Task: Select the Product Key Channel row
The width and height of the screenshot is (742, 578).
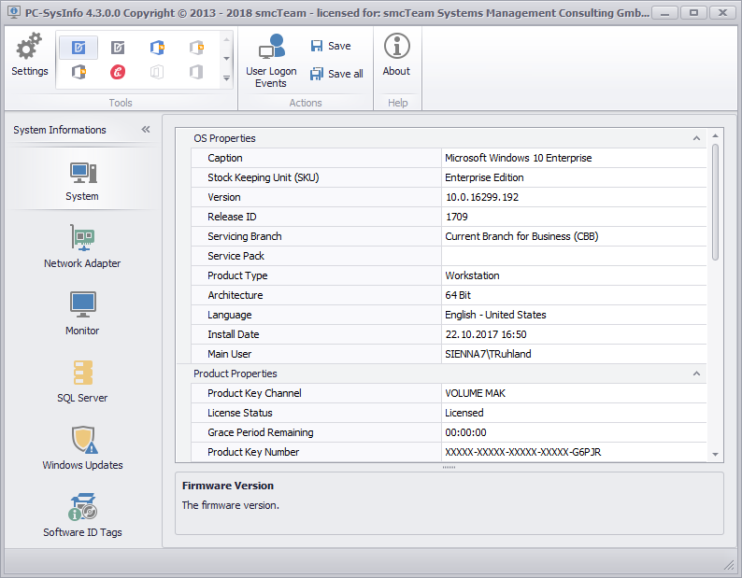Action: coord(449,393)
